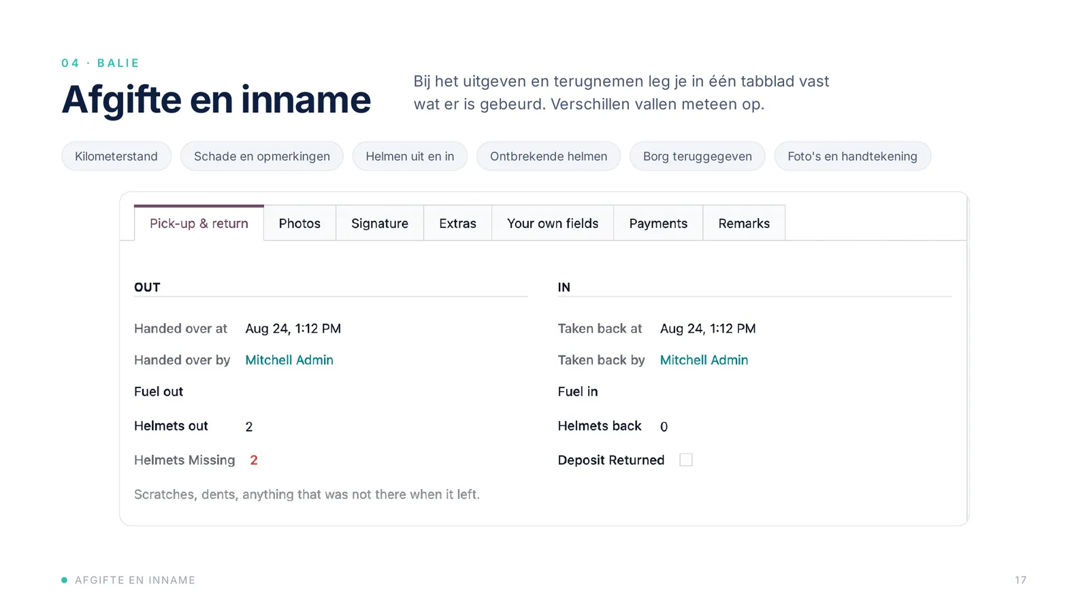1089x612 pixels.
Task: Select the Extras tab
Action: click(x=457, y=223)
